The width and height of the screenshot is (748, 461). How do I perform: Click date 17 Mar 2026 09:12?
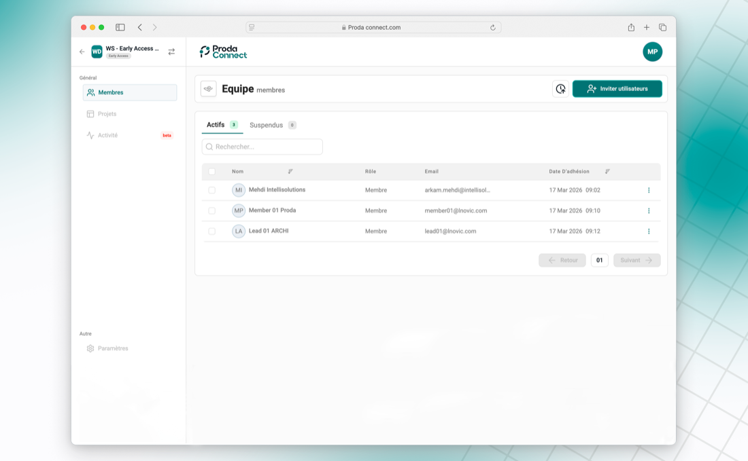coord(575,231)
